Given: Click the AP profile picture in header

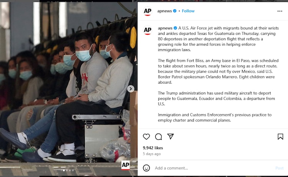Looking at the screenshot, I should pos(147,11).
